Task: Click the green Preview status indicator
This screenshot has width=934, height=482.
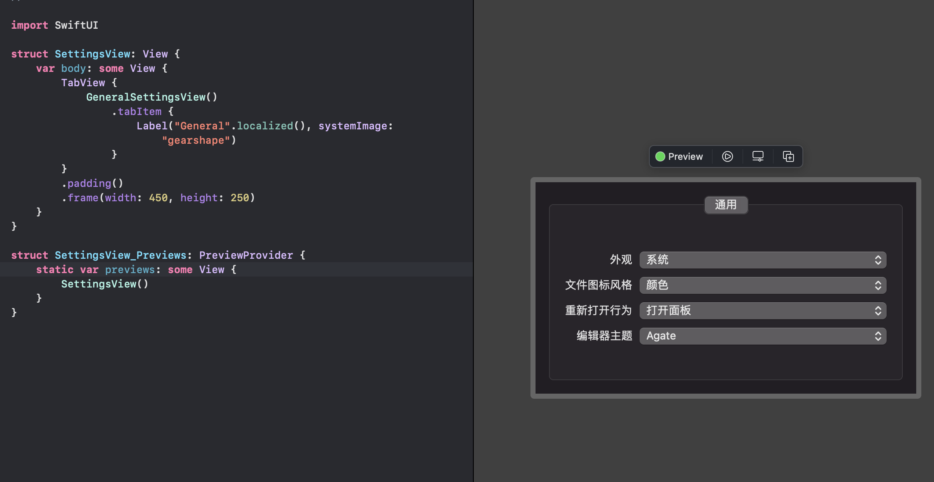Action: pos(660,156)
